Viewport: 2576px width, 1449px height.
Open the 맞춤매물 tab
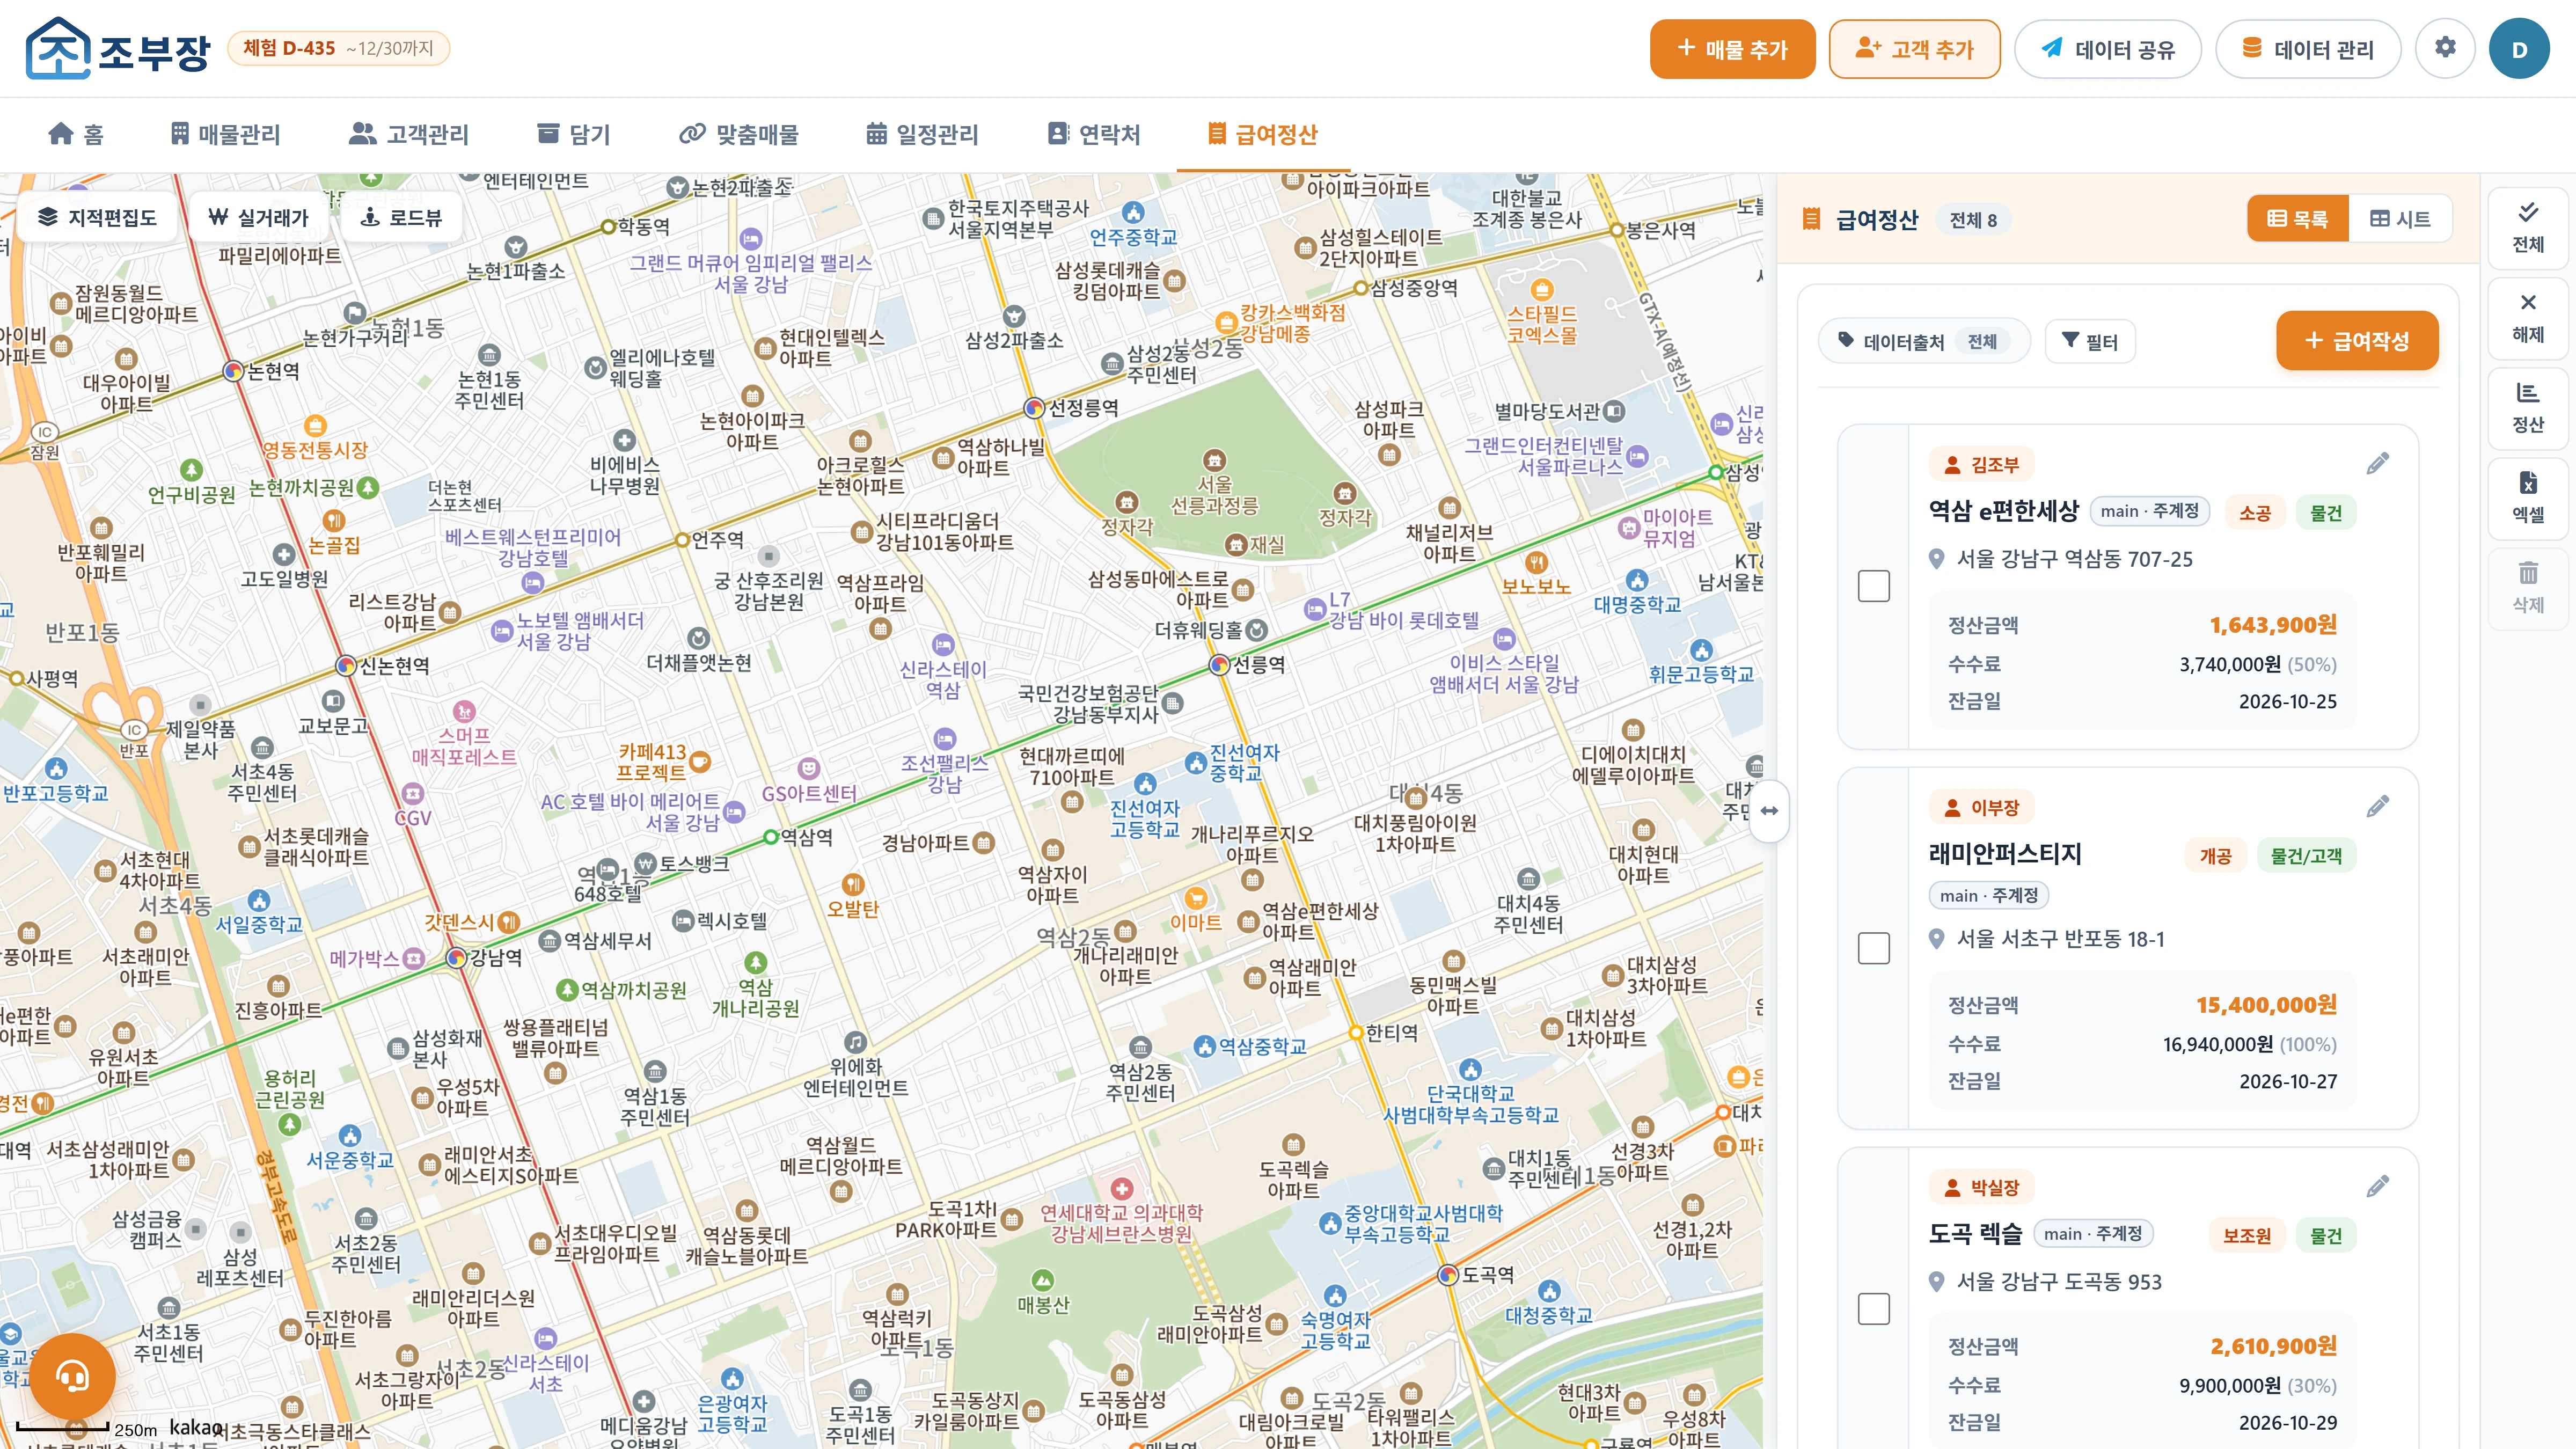point(739,134)
